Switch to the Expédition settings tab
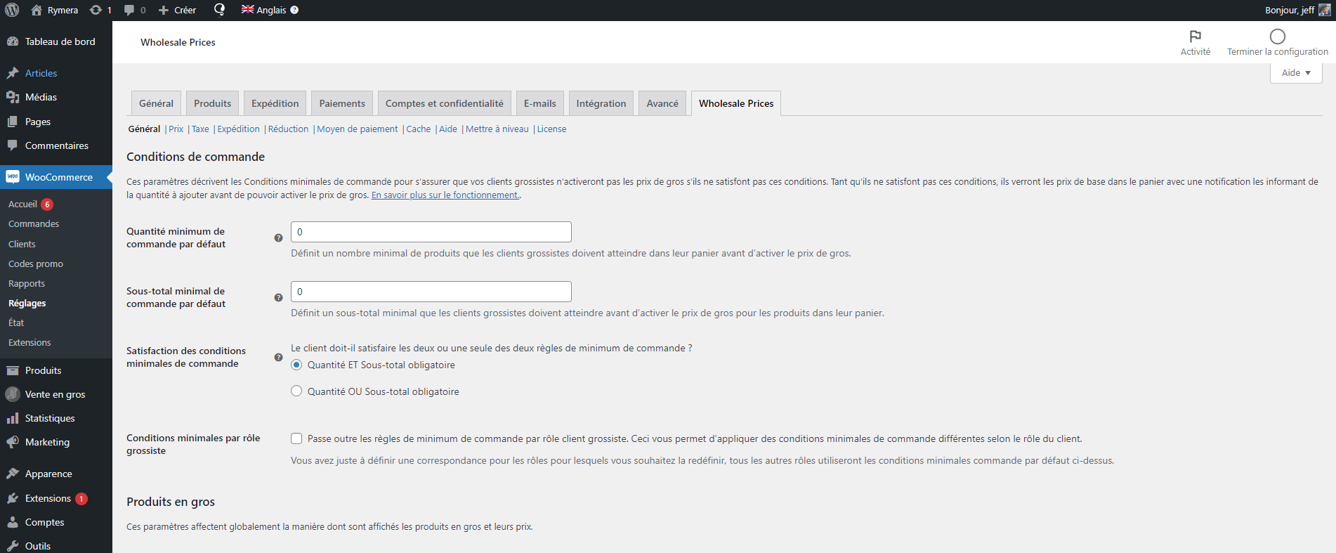The width and height of the screenshot is (1336, 553). (275, 103)
